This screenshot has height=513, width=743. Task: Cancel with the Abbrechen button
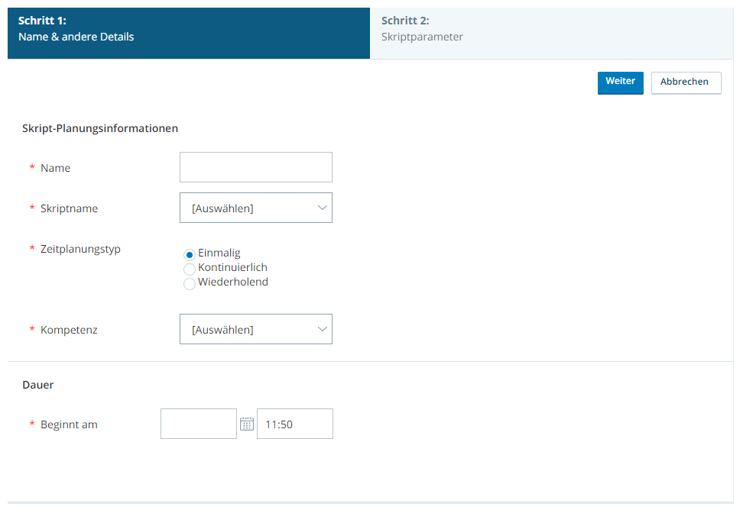(686, 82)
